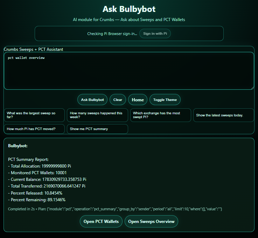Choose 'How many sweeps happened this week?' suggestion
This screenshot has height=238, width=258.
coord(97,115)
